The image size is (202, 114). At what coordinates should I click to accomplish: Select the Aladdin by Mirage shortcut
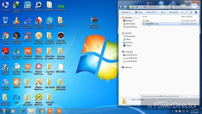coord(5,69)
